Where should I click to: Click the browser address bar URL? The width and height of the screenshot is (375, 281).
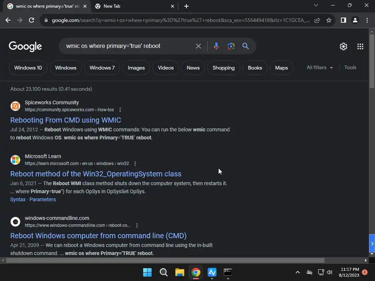click(x=181, y=20)
